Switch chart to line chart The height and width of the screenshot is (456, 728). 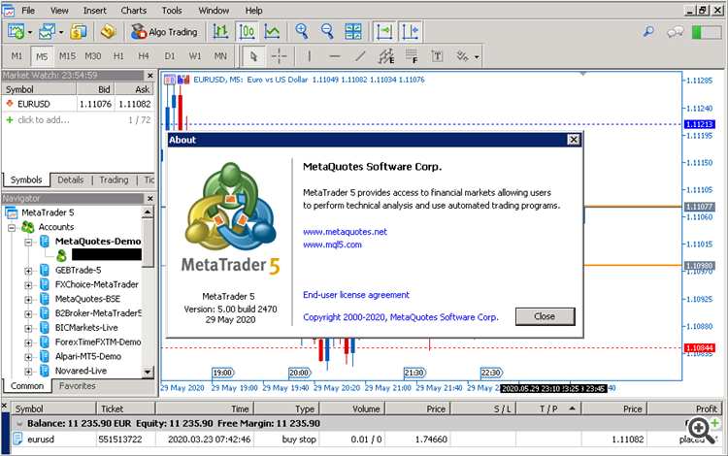pyautogui.click(x=272, y=32)
